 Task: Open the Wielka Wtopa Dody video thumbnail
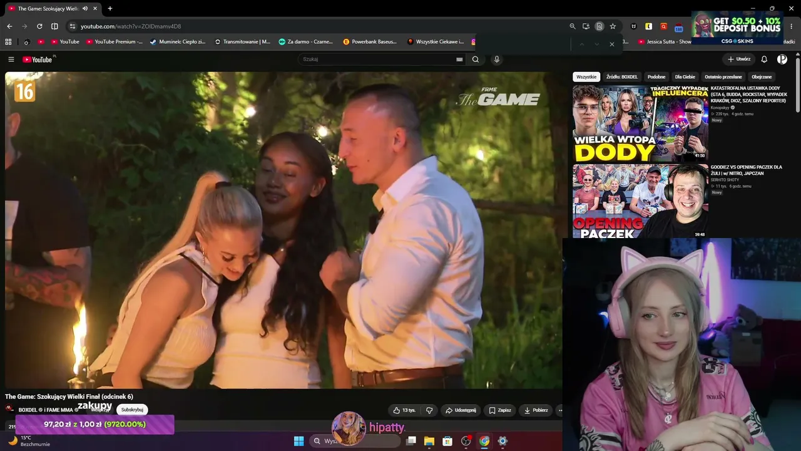(x=640, y=123)
